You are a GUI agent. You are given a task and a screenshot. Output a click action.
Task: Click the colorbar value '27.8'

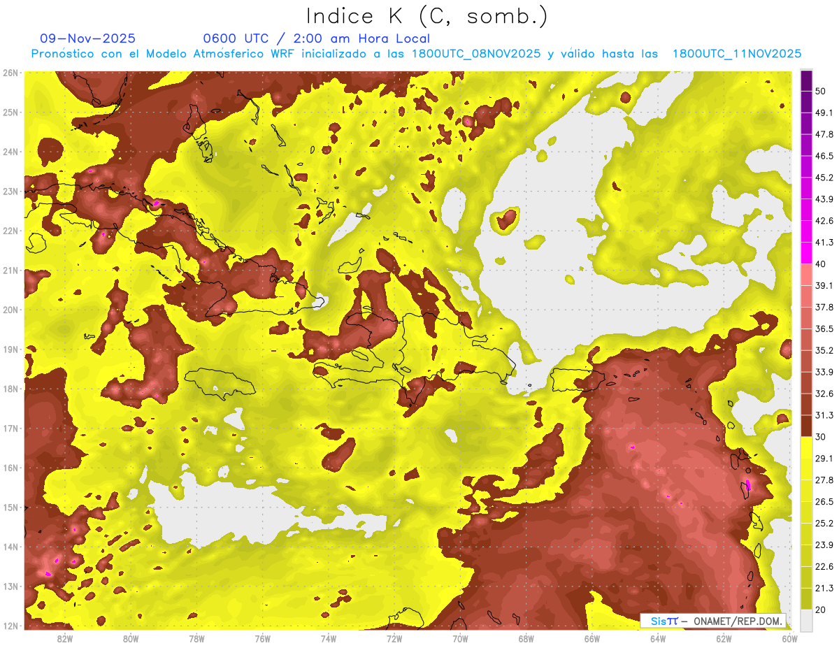pos(824,480)
